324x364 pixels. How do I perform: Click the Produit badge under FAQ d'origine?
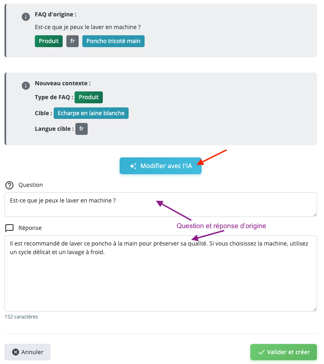click(x=49, y=41)
